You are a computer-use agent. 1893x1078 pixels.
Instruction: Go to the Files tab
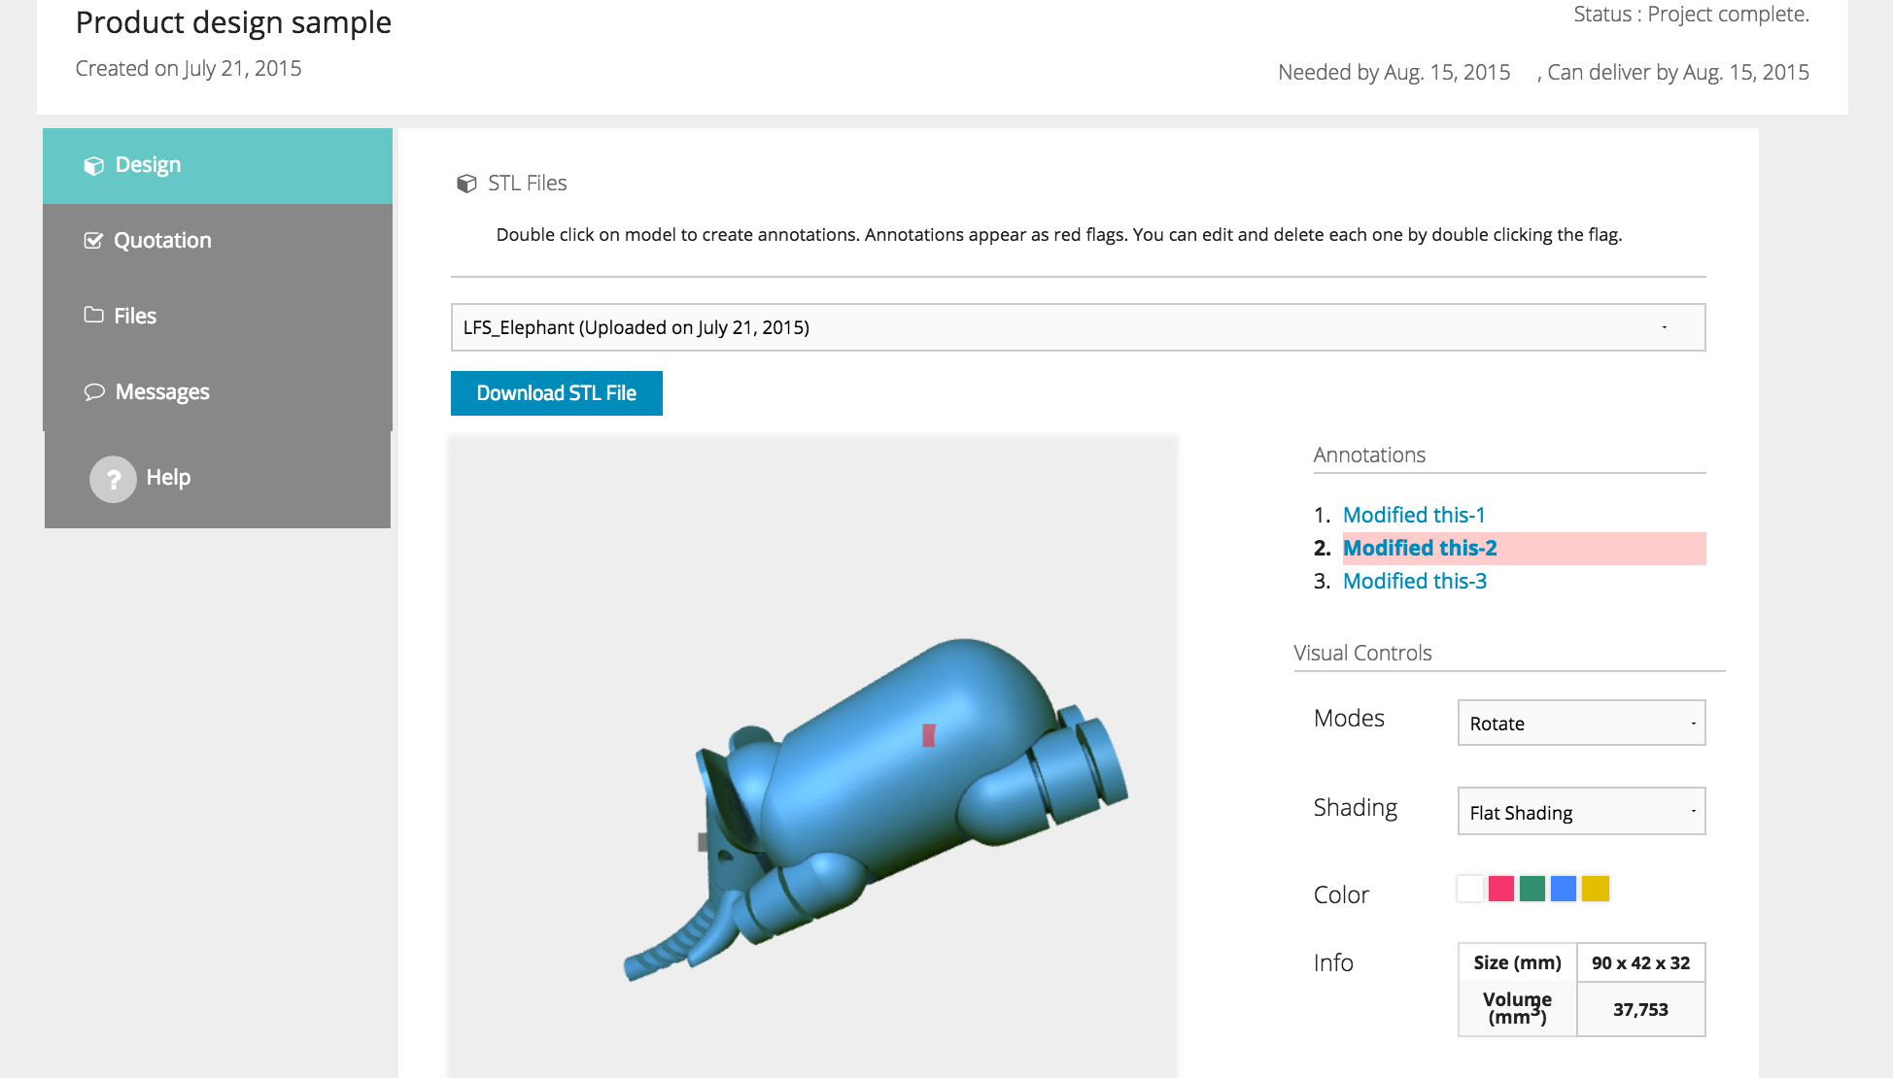[134, 317]
